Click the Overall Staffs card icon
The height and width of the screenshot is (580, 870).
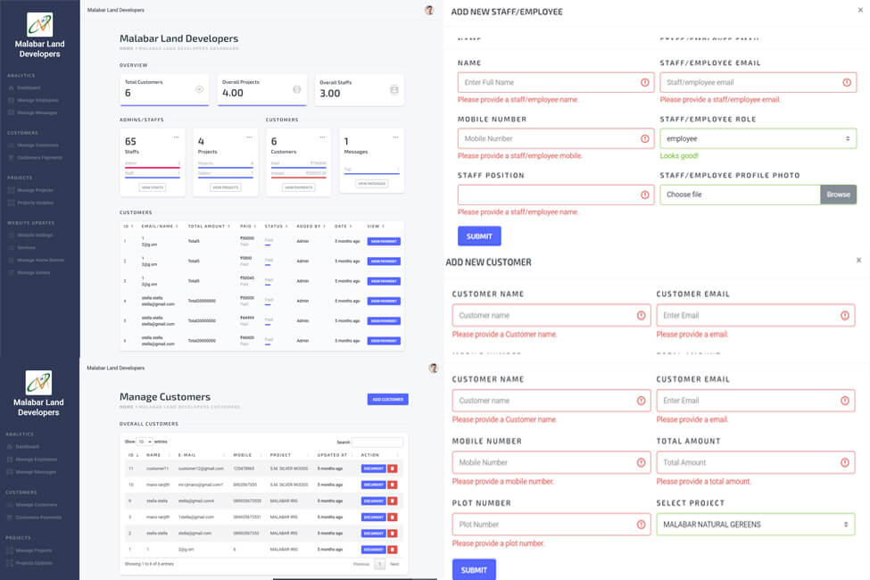394,90
